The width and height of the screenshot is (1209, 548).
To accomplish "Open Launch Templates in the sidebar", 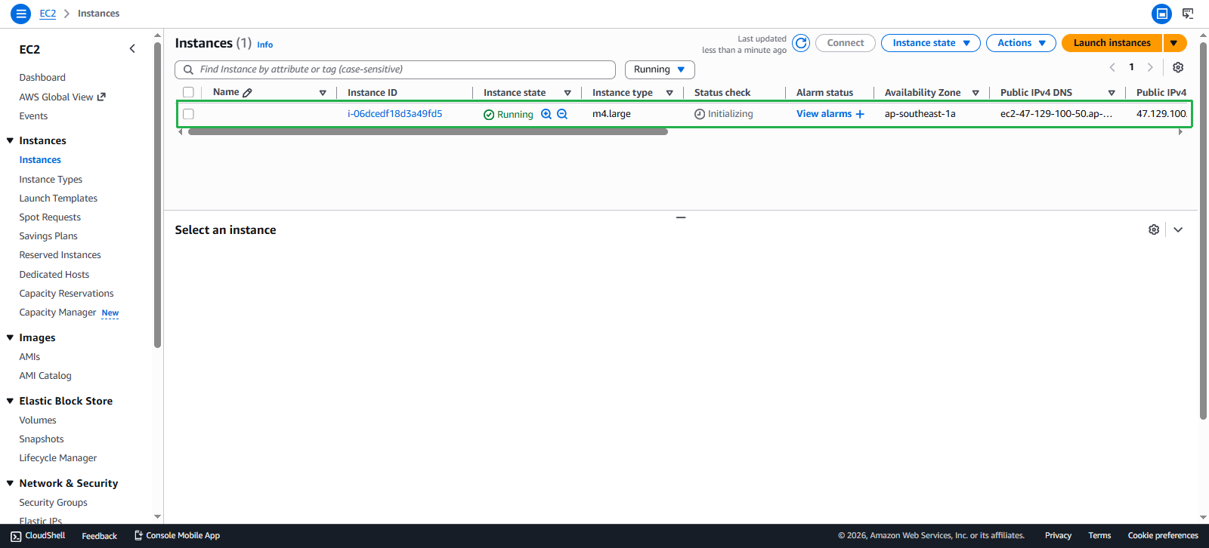I will pyautogui.click(x=58, y=199).
